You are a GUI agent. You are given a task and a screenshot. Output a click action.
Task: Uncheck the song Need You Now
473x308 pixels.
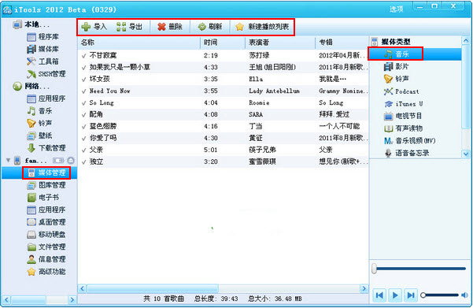pyautogui.click(x=84, y=91)
